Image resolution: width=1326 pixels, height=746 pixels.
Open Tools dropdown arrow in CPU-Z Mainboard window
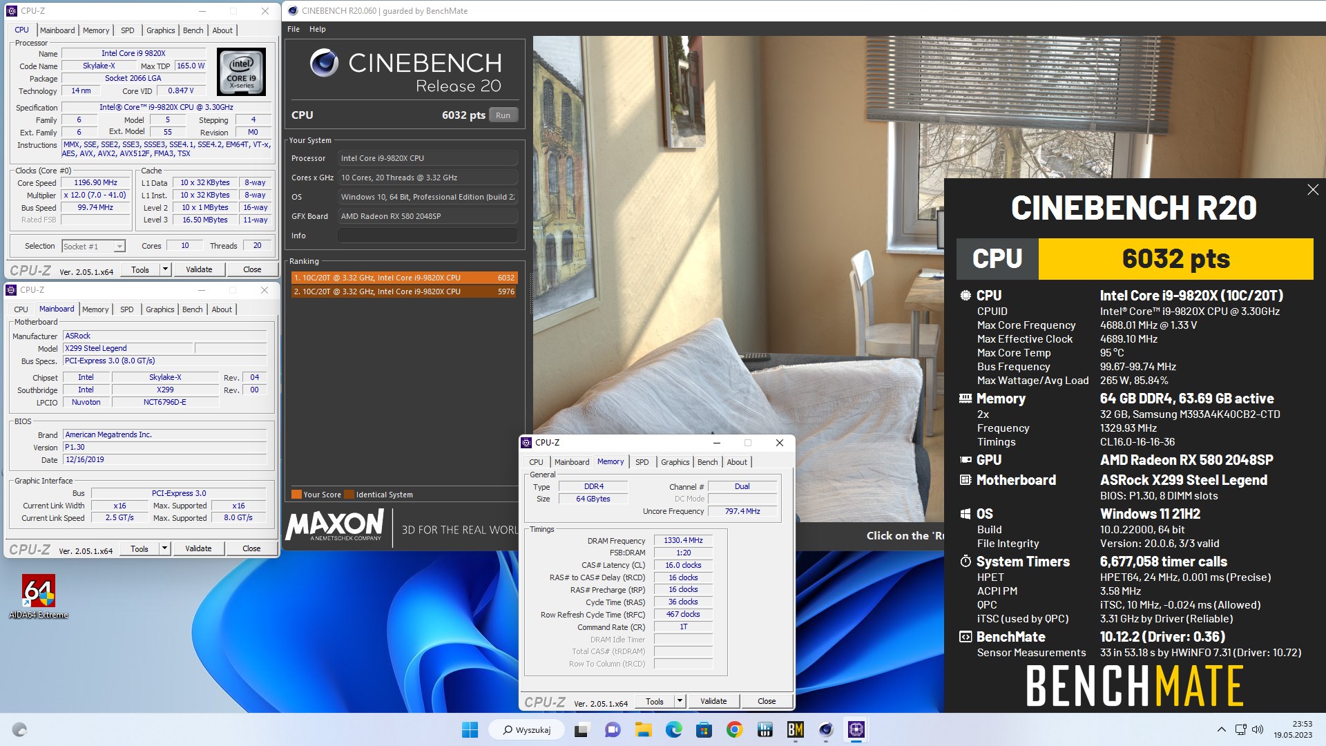(x=164, y=548)
